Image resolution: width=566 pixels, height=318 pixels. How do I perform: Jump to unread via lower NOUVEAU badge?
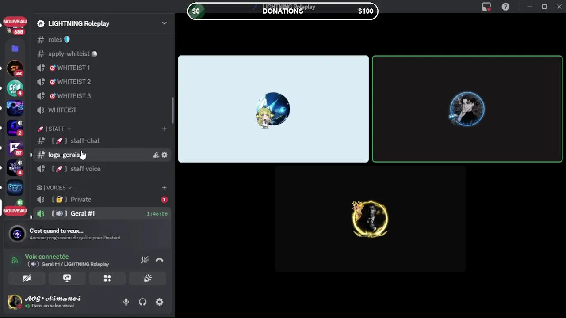click(15, 211)
